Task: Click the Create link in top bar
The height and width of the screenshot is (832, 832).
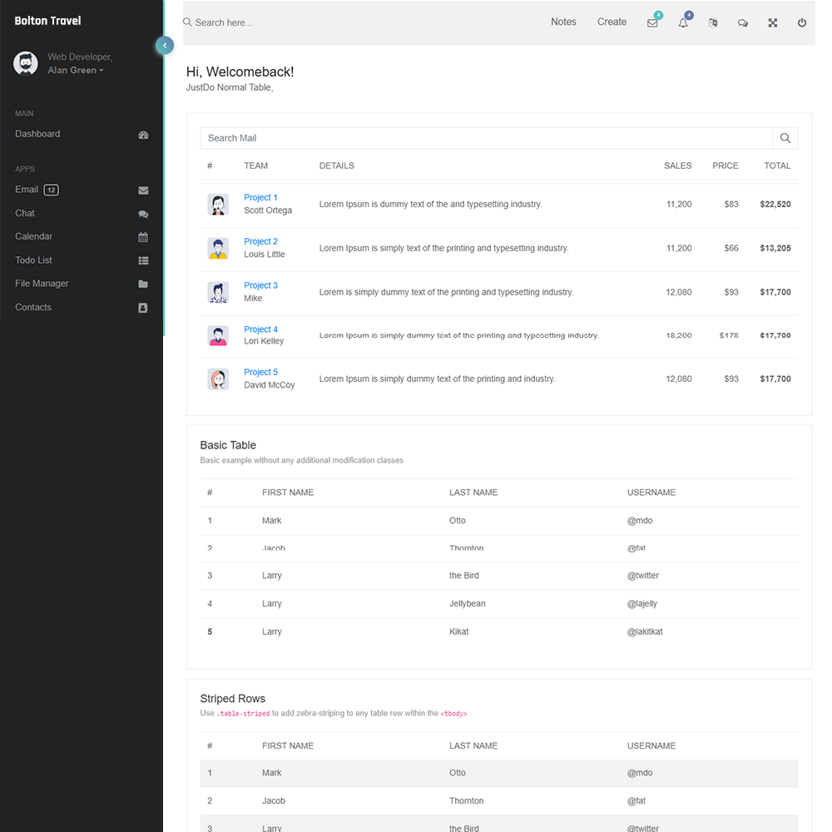Action: coord(612,22)
